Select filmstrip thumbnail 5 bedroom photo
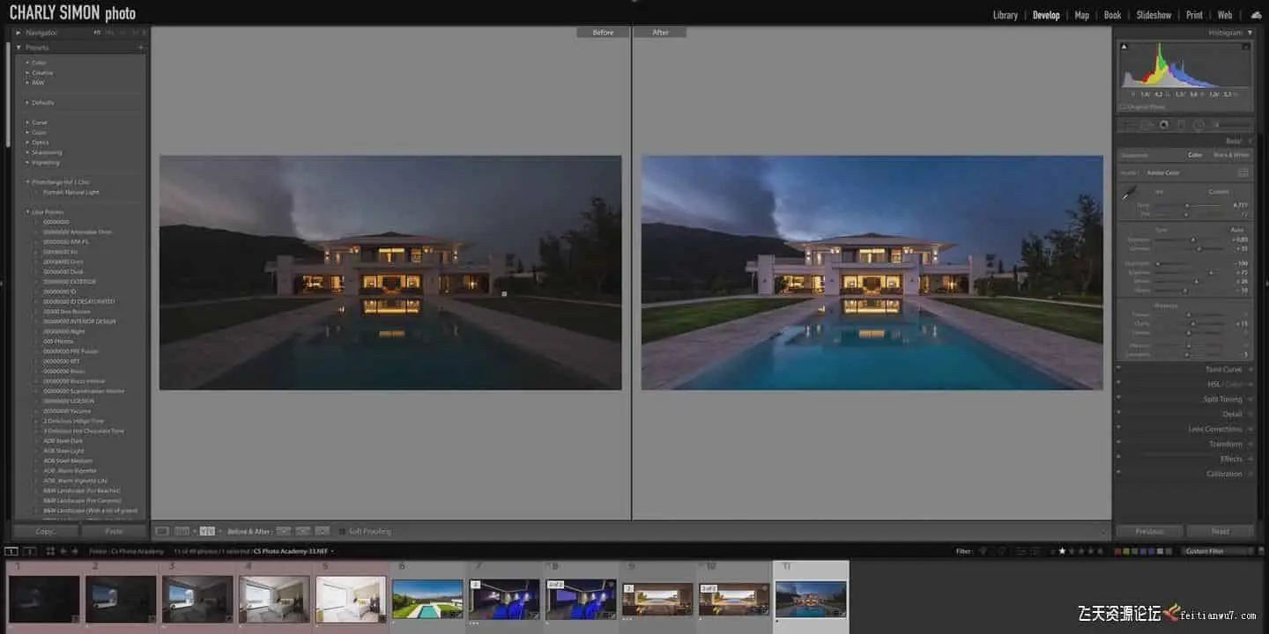The height and width of the screenshot is (634, 1269). point(351,599)
